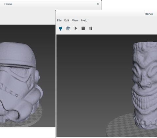Pause the scan with the Pause icon

[x=91, y=28]
